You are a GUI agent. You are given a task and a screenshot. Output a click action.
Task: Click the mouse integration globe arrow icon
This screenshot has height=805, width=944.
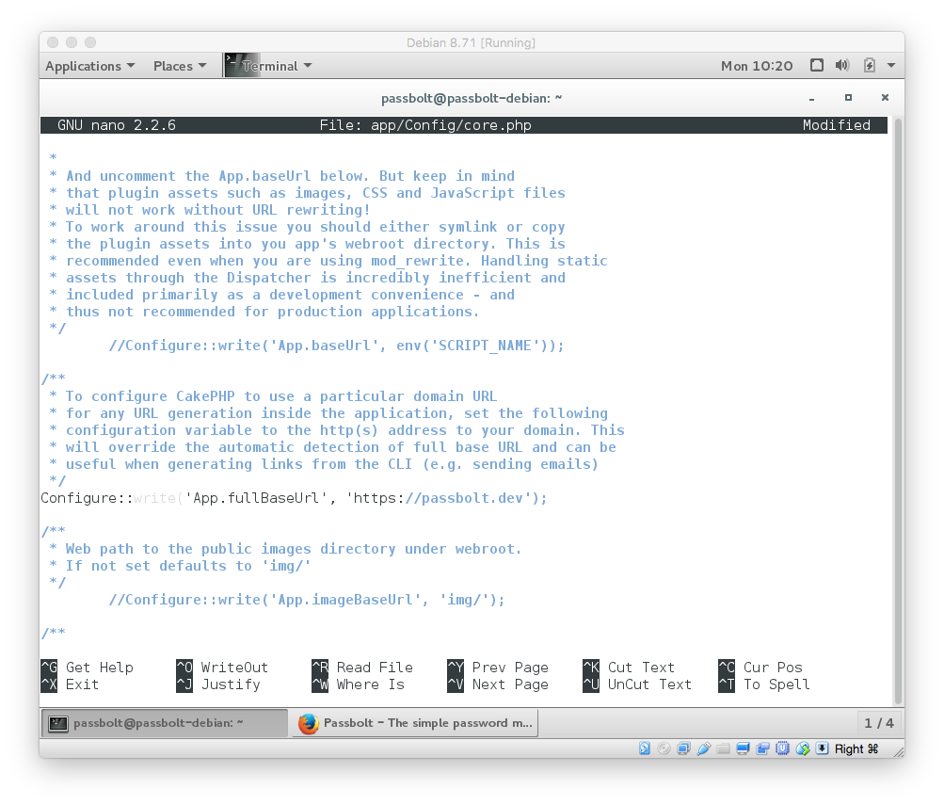pos(803,749)
